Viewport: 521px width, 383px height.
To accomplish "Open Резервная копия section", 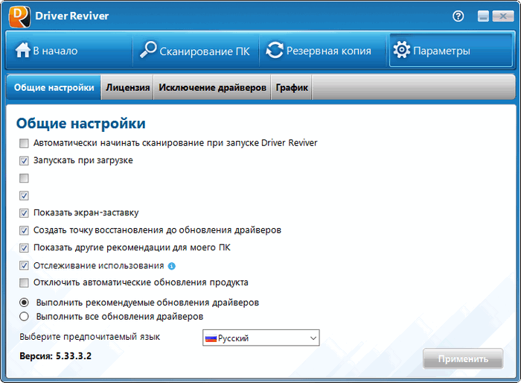I will (x=322, y=50).
